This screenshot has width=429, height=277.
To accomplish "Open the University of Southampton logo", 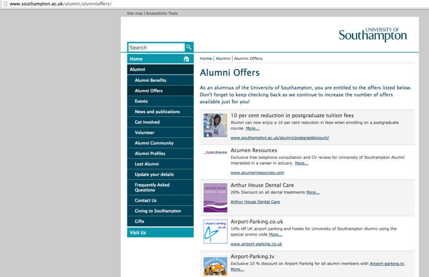I will 372,35.
